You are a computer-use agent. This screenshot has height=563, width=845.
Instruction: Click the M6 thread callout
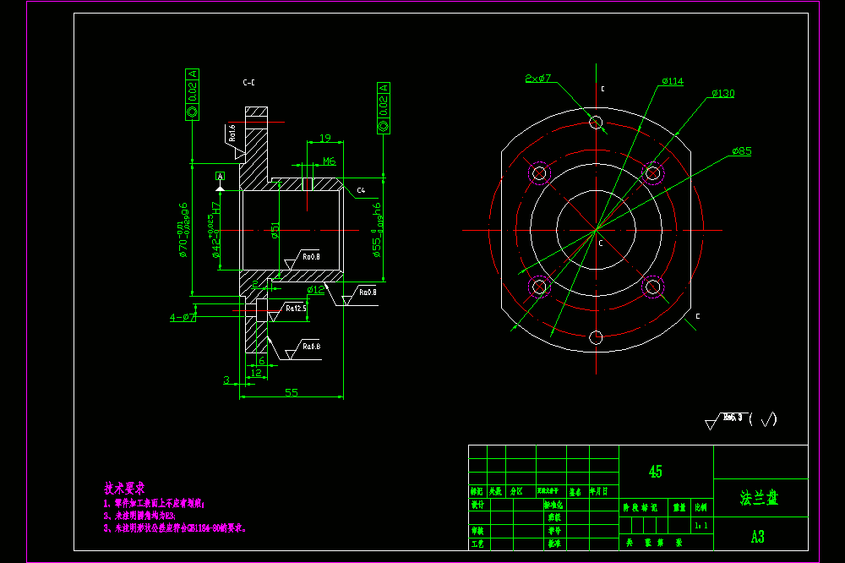(x=330, y=161)
